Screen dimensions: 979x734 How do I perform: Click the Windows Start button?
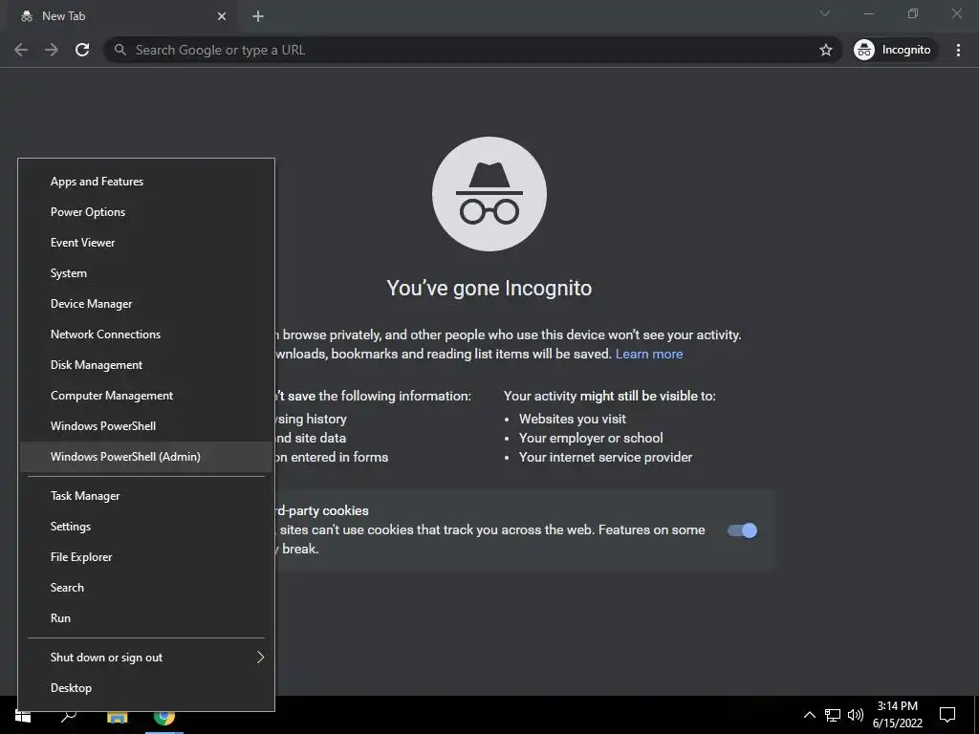(x=23, y=716)
